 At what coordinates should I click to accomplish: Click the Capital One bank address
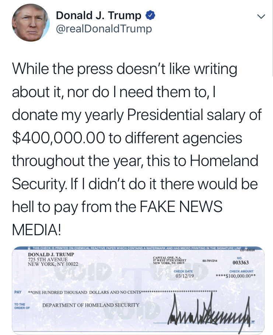pos(169,261)
